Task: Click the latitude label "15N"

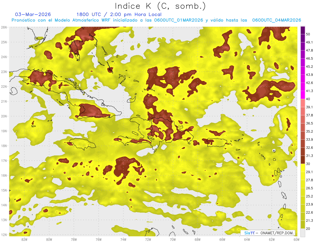Action: click(4, 190)
